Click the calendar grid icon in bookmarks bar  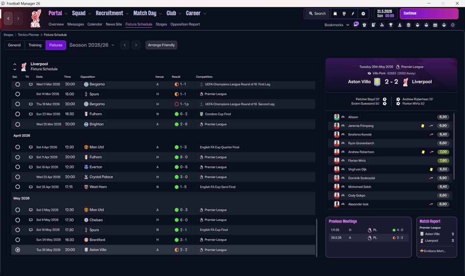point(435,25)
